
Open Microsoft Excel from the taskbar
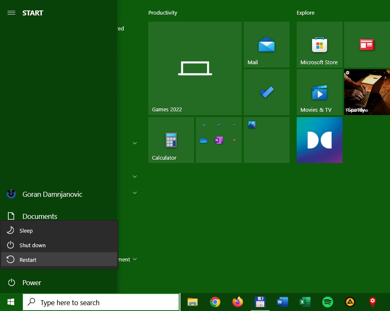coord(305,302)
